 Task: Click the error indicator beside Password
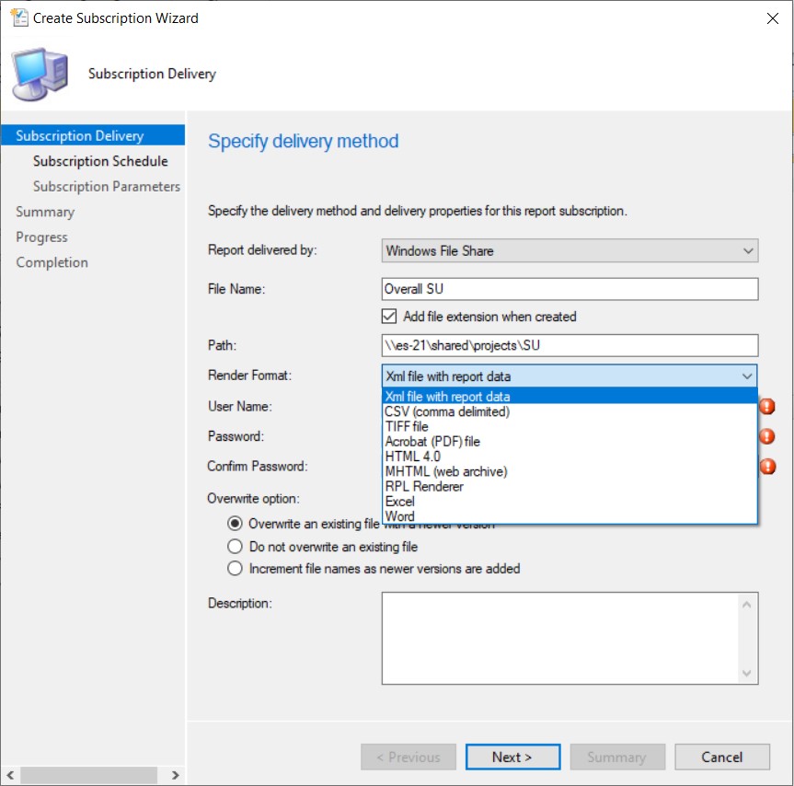coord(768,436)
